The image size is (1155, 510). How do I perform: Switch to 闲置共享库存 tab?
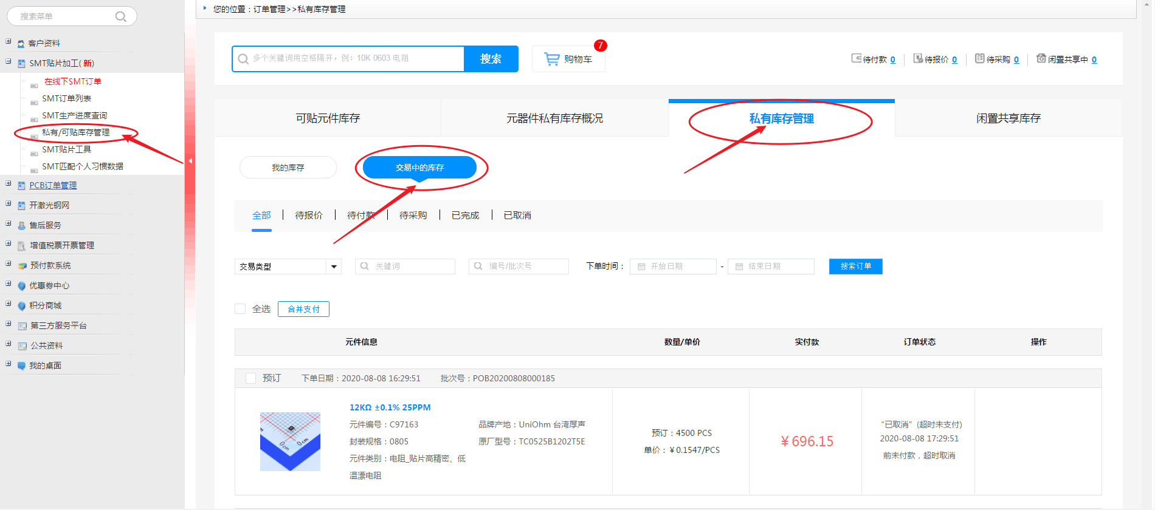click(1008, 118)
